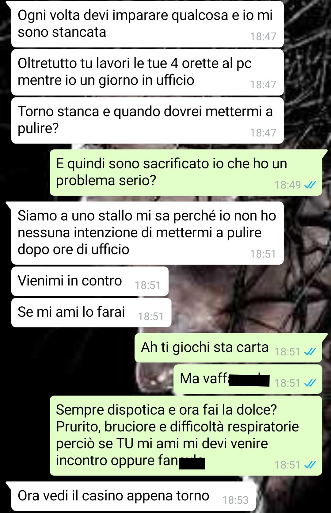
Task: Tap the 'Ogni volta devi imparare qualcosa' message
Action: 147,24
